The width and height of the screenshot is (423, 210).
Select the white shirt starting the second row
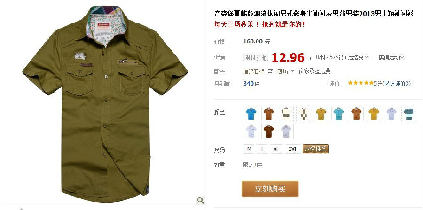pyautogui.click(x=251, y=132)
